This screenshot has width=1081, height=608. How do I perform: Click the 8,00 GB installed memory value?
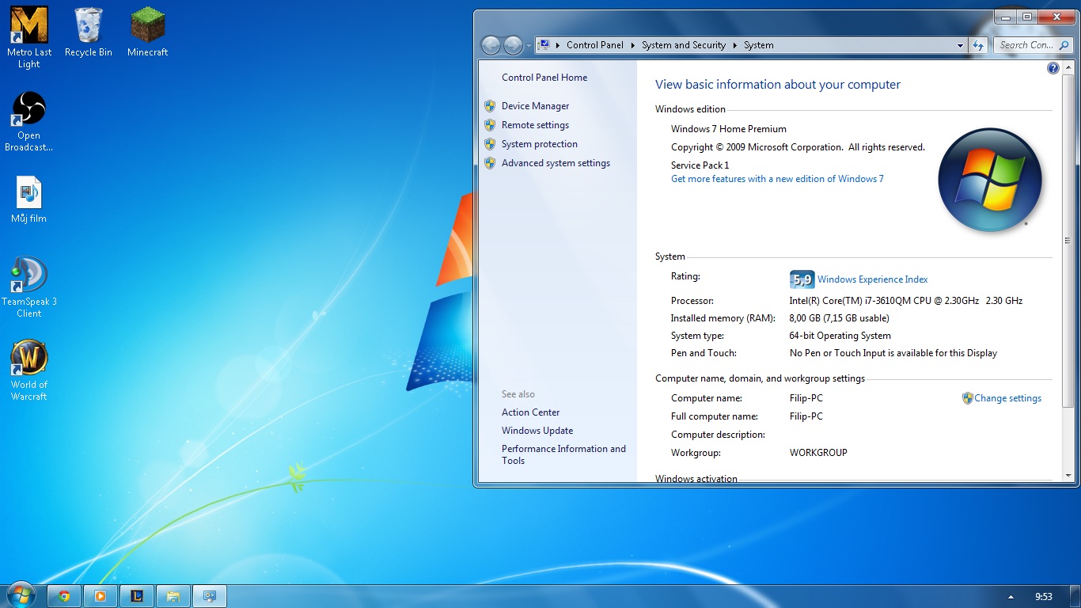[839, 318]
